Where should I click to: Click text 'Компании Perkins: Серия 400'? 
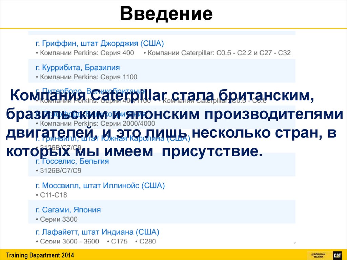coord(87,53)
